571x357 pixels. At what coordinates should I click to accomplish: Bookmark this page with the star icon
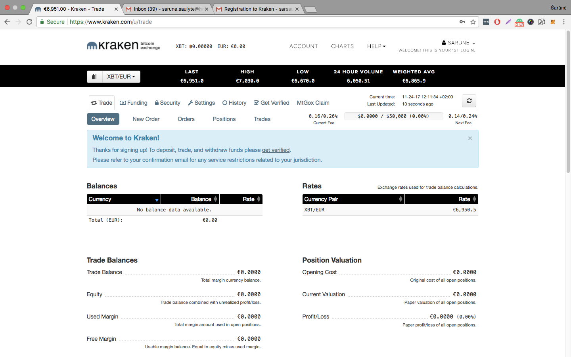coord(473,22)
